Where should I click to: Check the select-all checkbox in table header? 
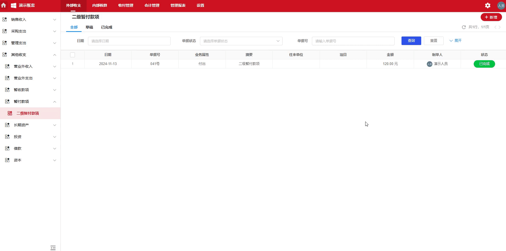click(x=73, y=55)
